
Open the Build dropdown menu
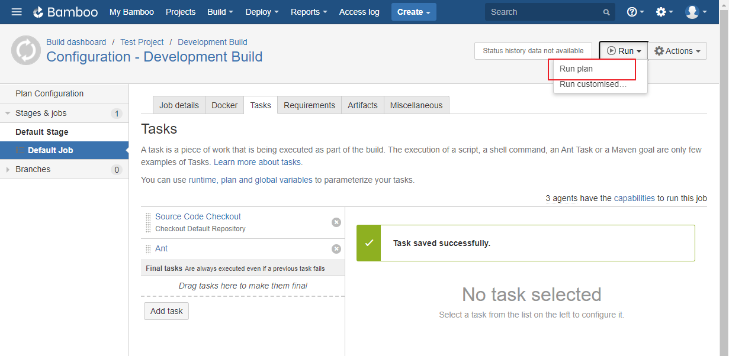click(x=220, y=12)
